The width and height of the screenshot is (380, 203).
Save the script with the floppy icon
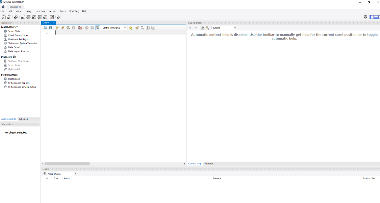pyautogui.click(x=51, y=28)
